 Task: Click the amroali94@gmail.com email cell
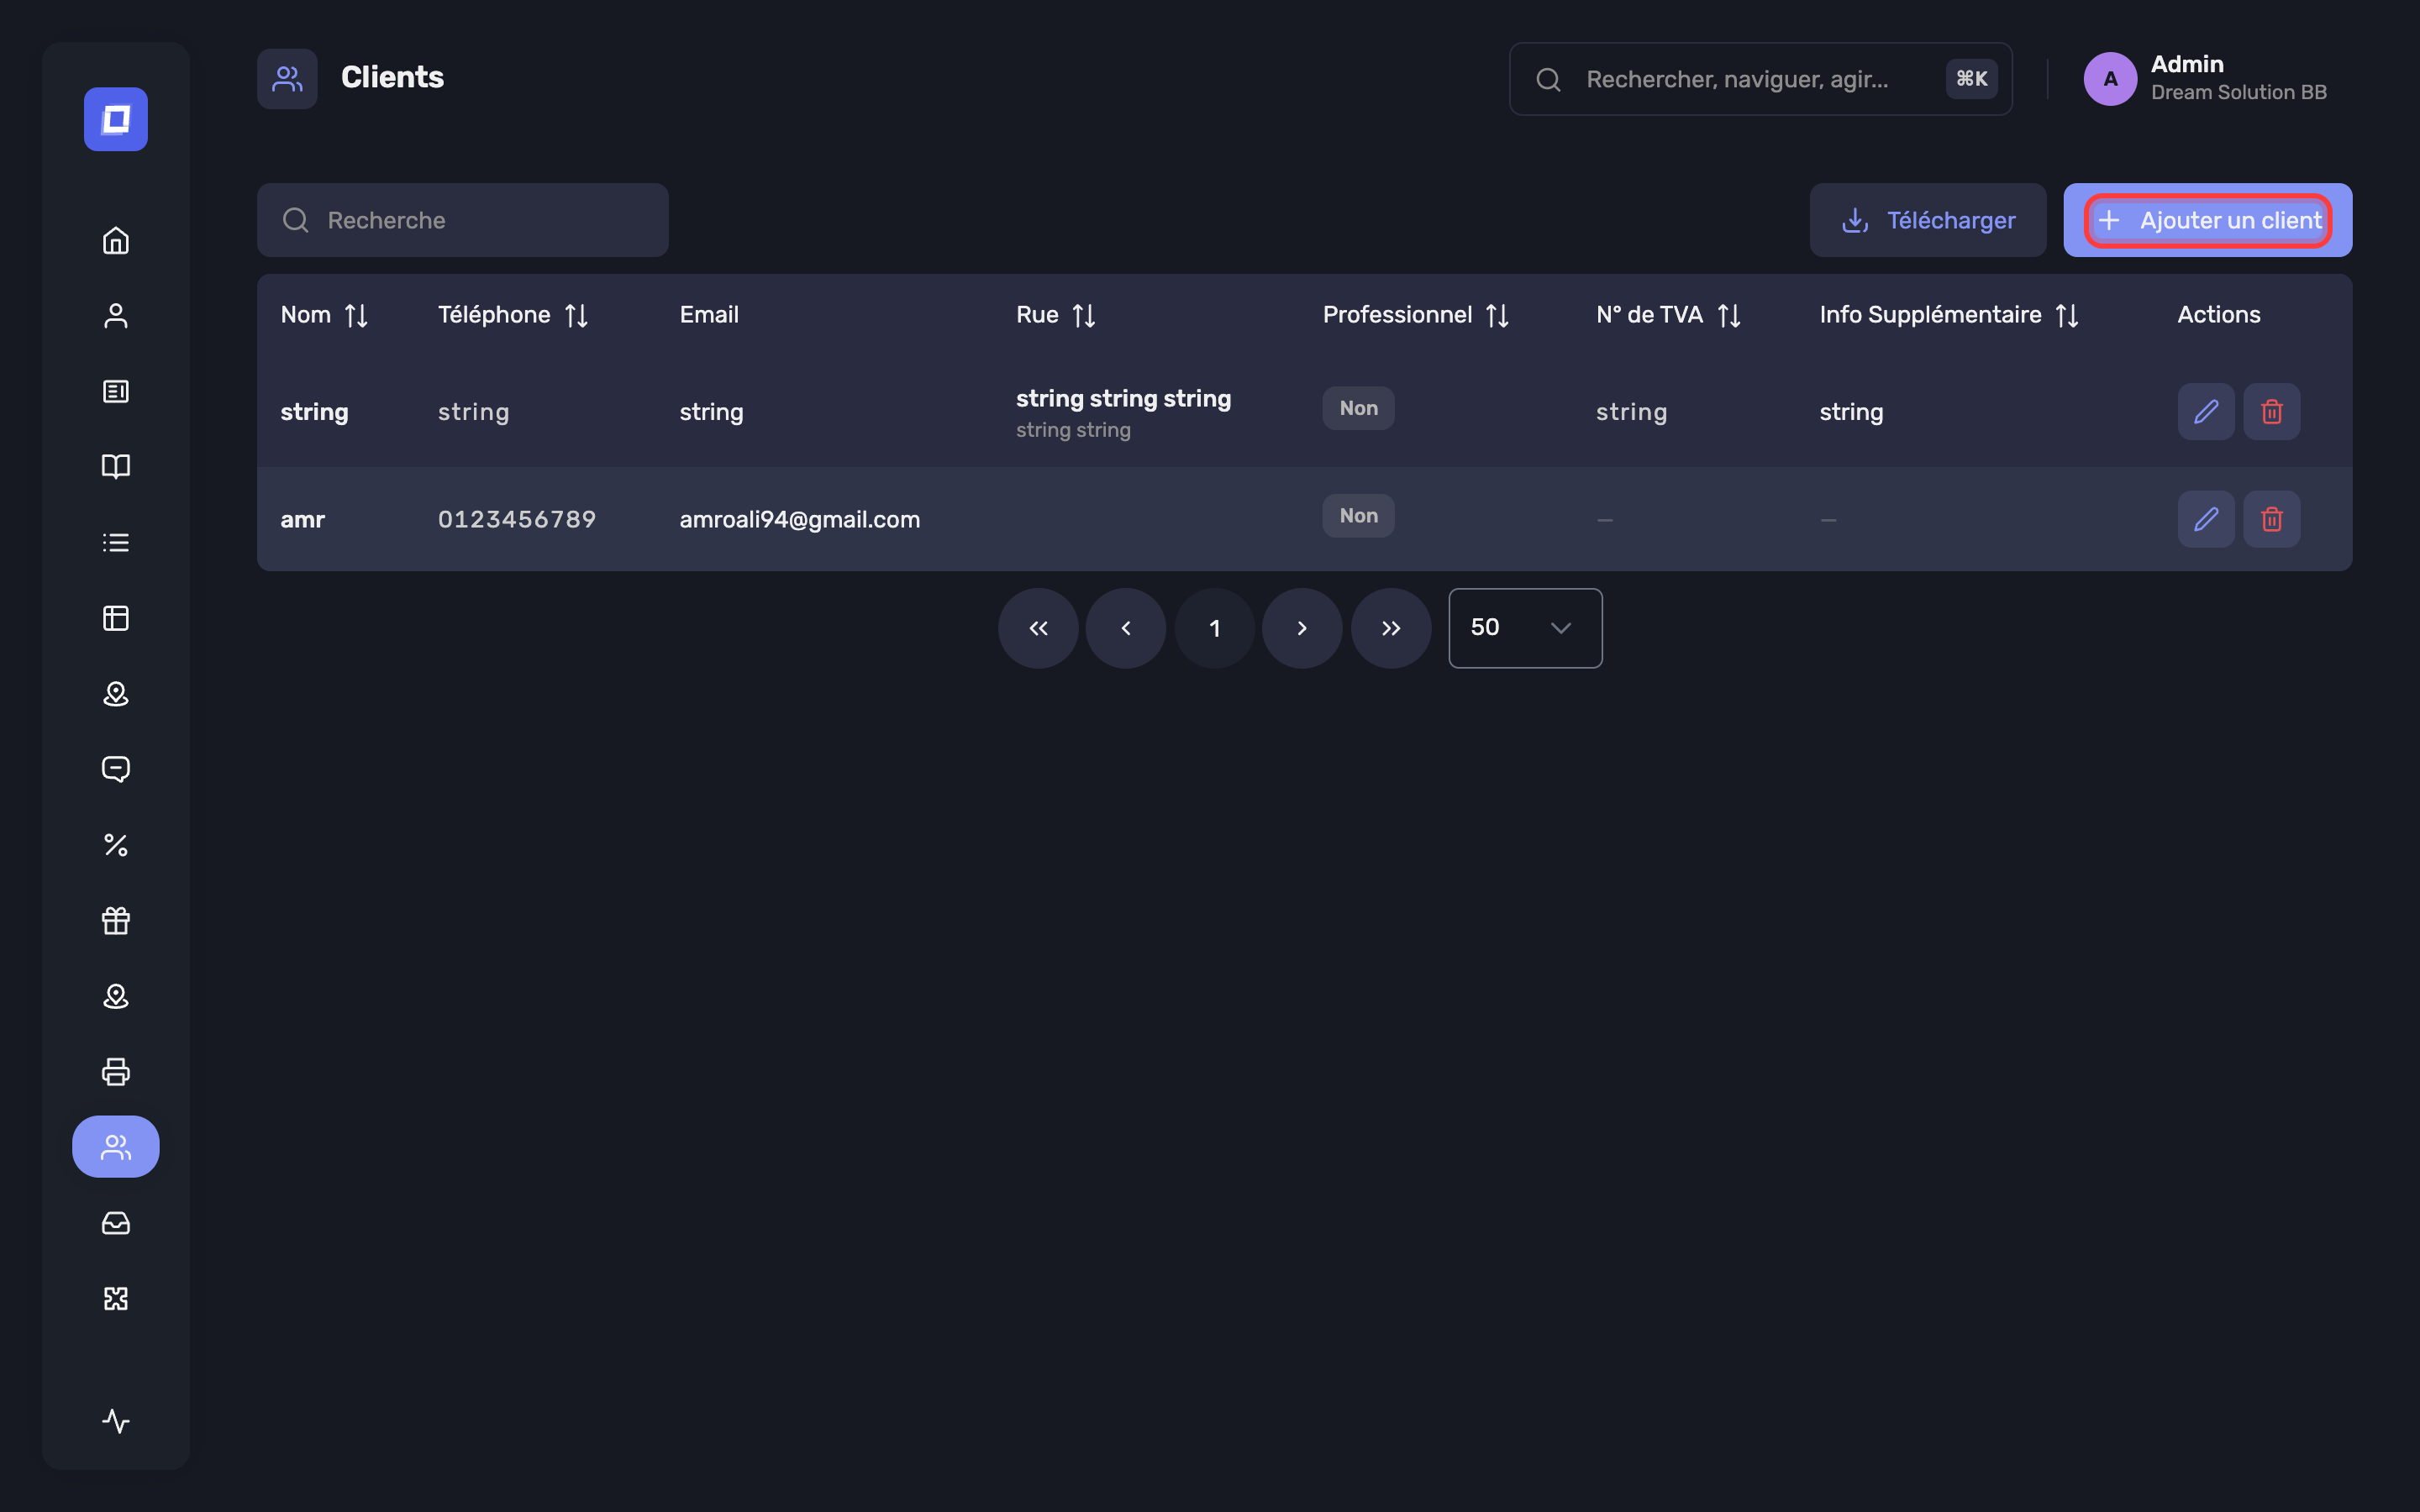800,519
